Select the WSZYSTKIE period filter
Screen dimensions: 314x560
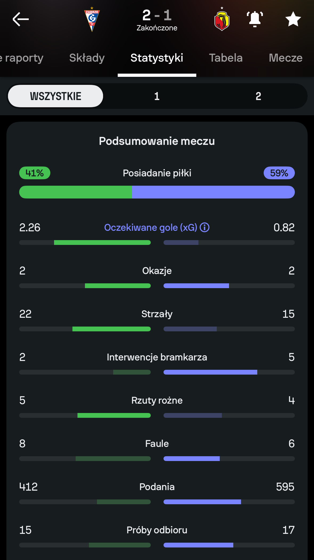tap(55, 96)
